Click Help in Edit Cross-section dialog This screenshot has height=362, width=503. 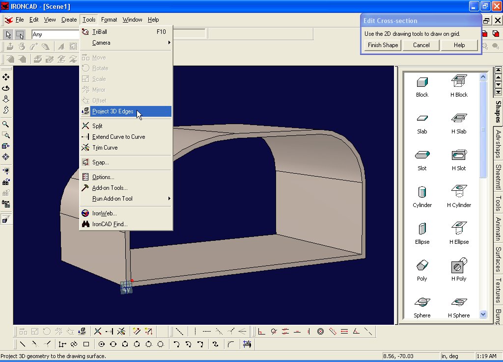tap(459, 45)
